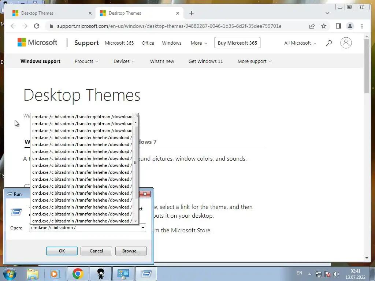
Task: Select the first hehehe bitsadmin suggestion
Action: point(82,138)
